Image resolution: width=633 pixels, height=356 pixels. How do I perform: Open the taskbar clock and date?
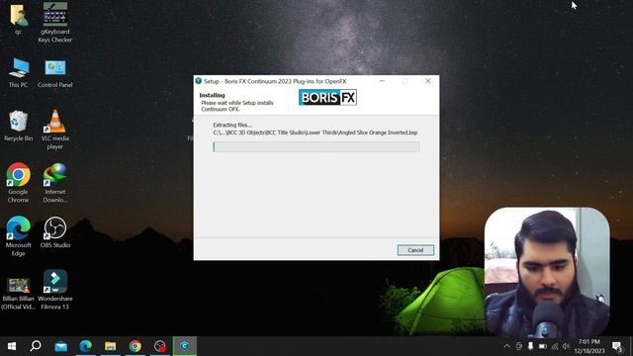click(x=589, y=346)
